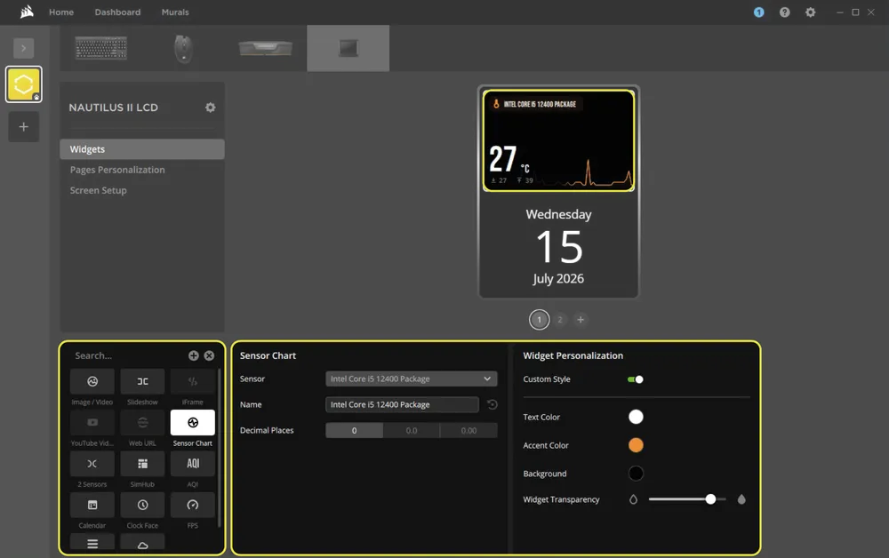Viewport: 889px width, 558px height.
Task: Click the Widget Transparency slider handle
Action: pyautogui.click(x=710, y=499)
